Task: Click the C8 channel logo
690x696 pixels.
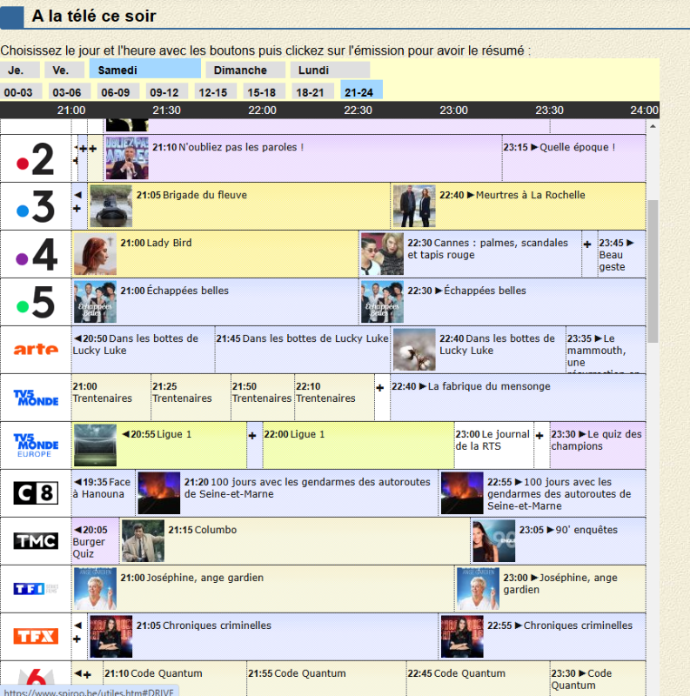Action: 36,493
